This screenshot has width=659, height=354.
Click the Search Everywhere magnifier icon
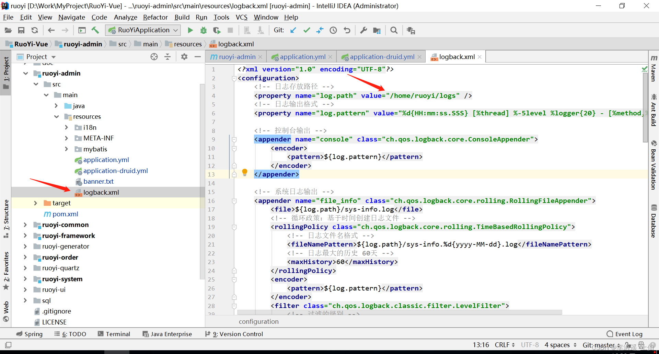(394, 30)
